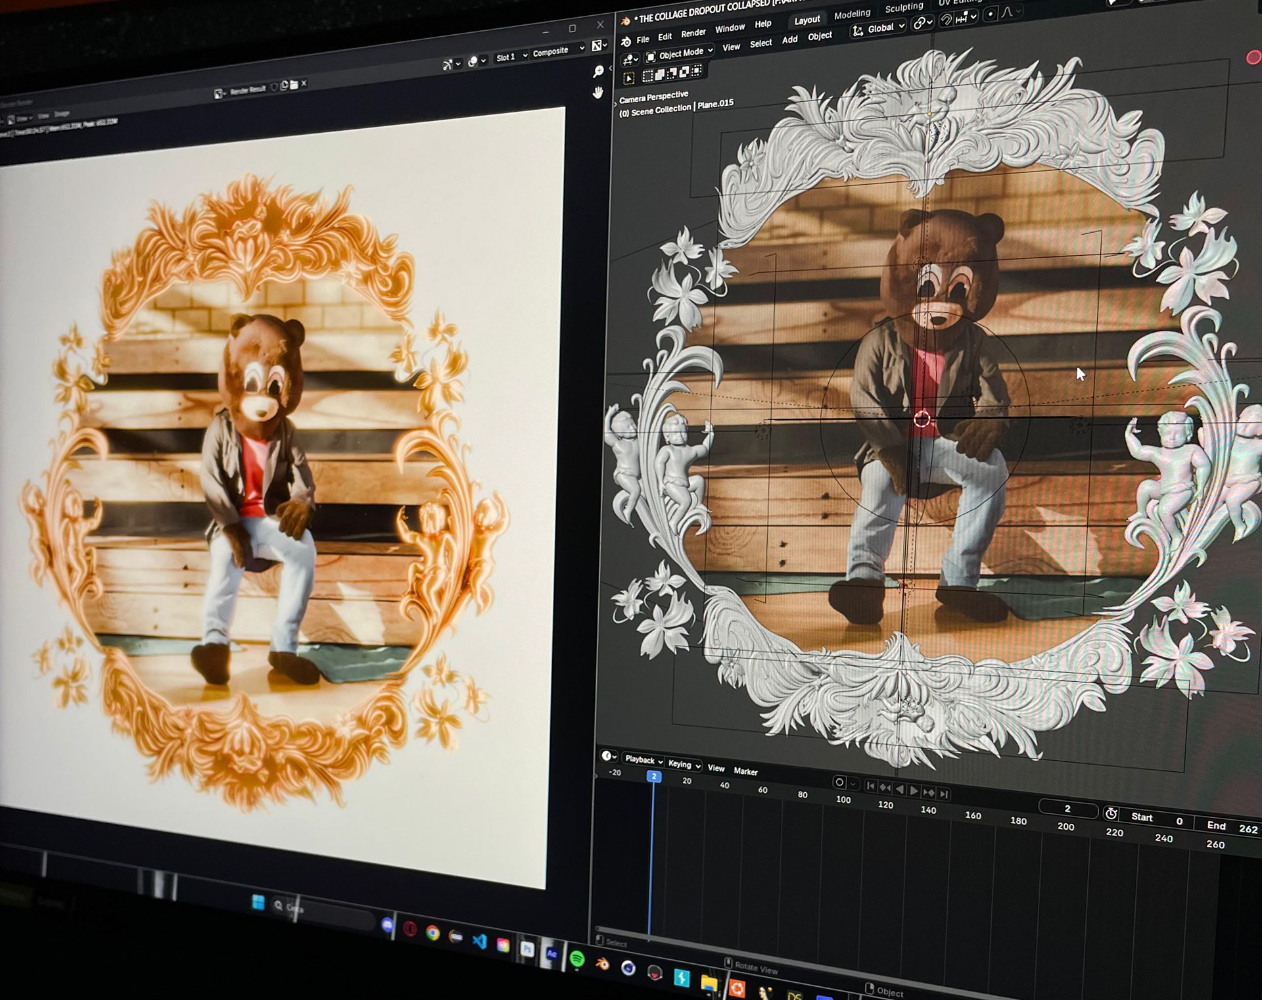
Task: Open the Window menu in Blender
Action: (x=730, y=28)
